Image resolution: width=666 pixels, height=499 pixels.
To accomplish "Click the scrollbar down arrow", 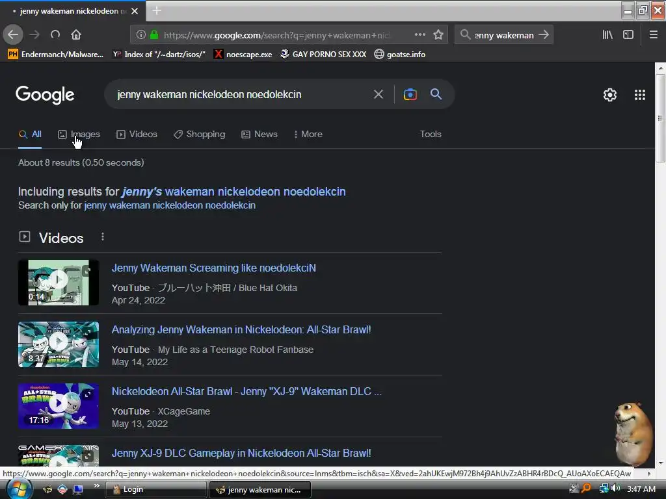I will pos(660,463).
